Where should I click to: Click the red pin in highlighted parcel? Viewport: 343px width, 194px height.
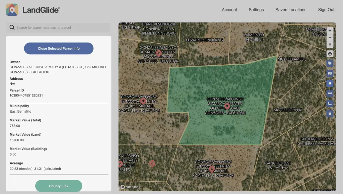coord(227,106)
